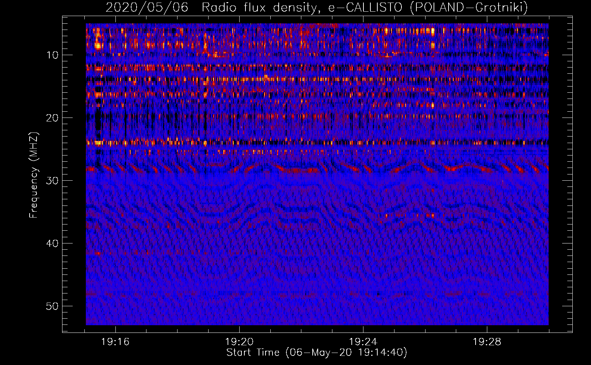The height and width of the screenshot is (365, 591).
Task: Click the 19:20 time tick label
Action: pyautogui.click(x=239, y=342)
